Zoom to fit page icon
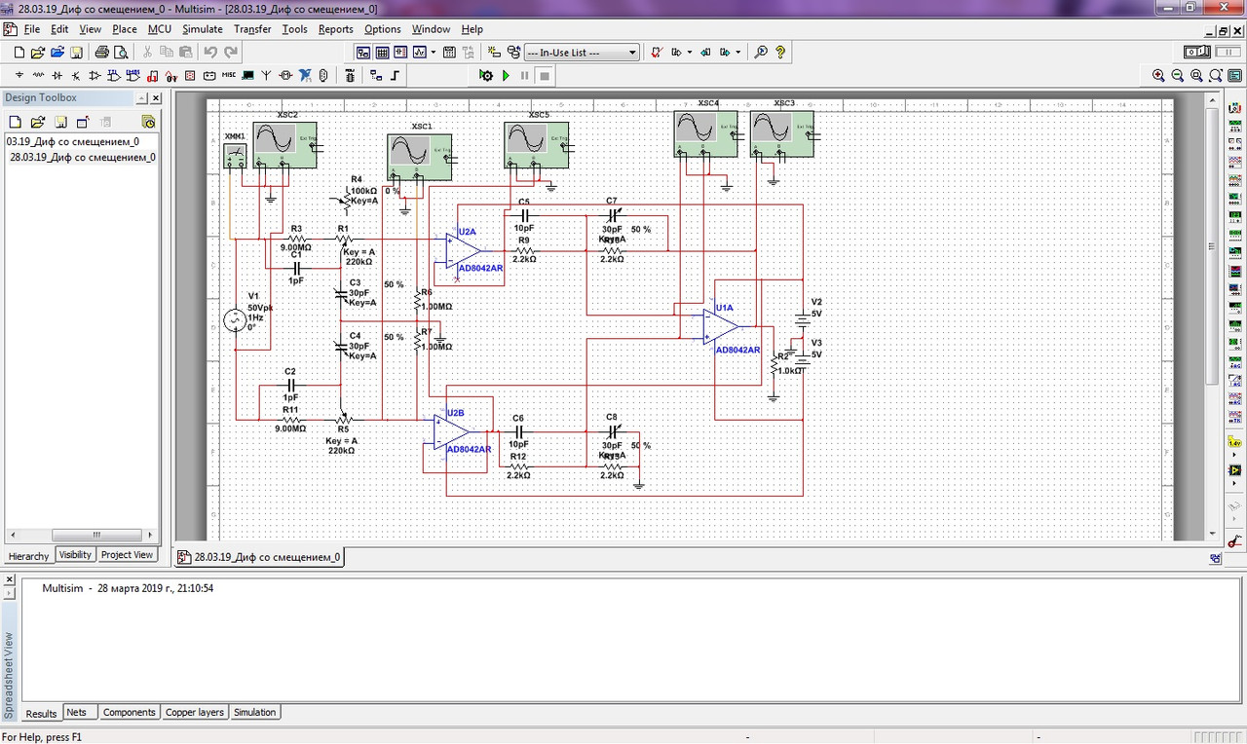Viewport: 1247px width, 744px height. pyautogui.click(x=1216, y=75)
